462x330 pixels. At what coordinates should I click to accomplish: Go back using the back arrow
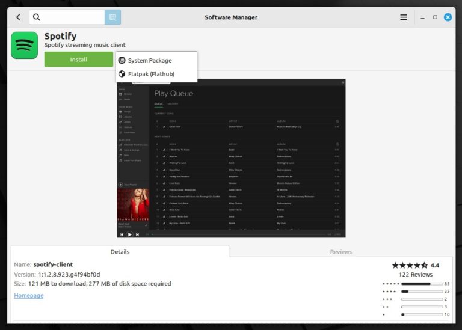coord(18,17)
